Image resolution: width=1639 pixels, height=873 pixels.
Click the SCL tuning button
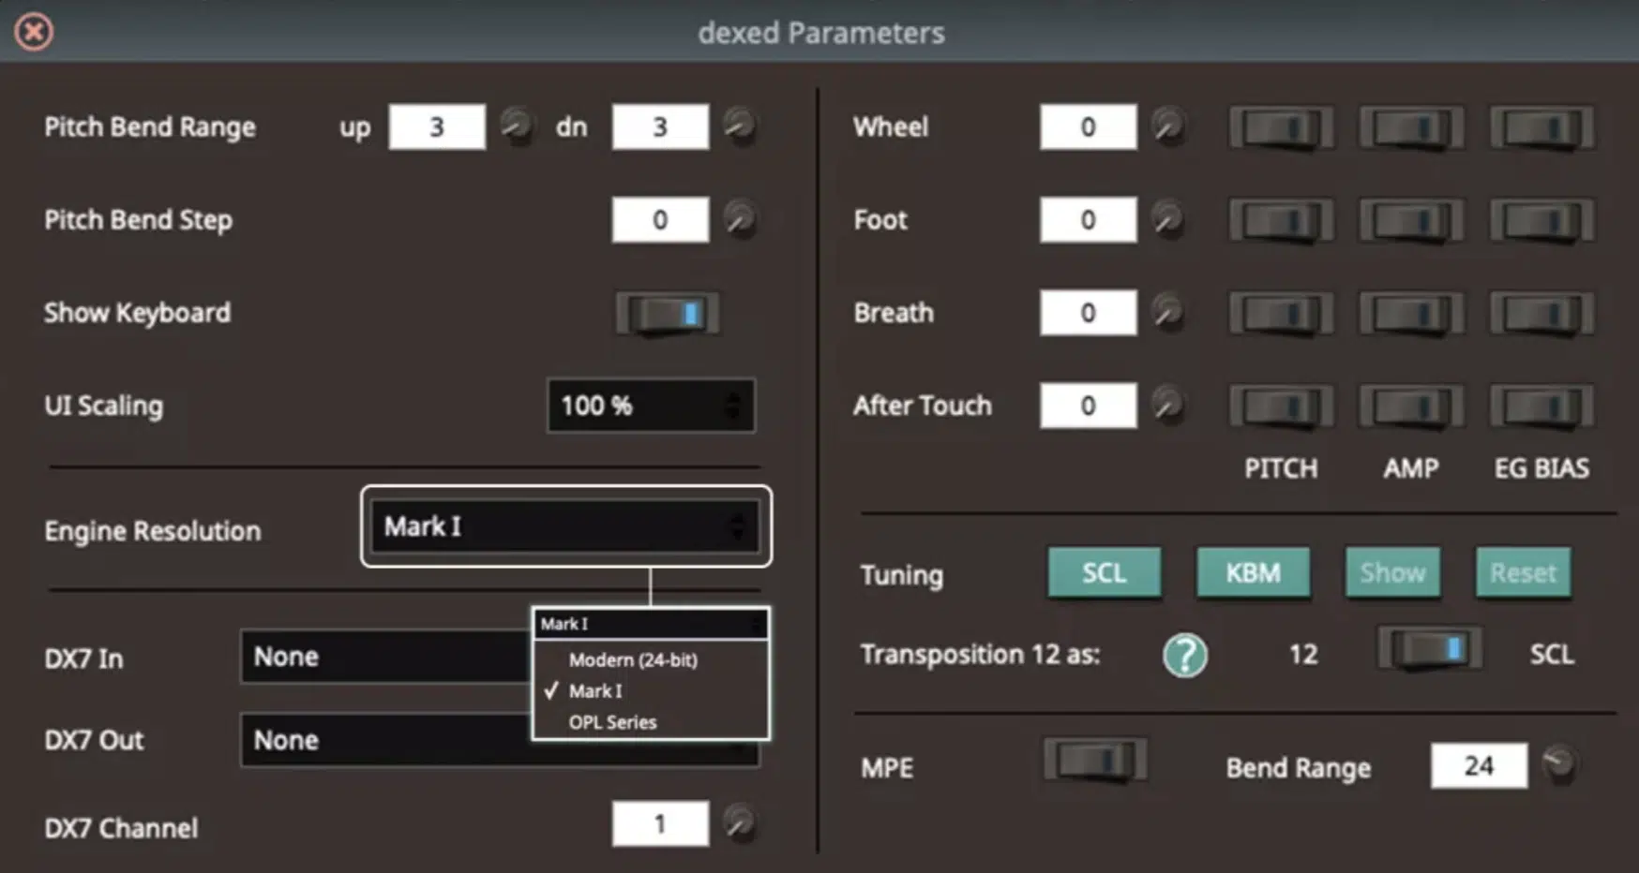point(1105,572)
